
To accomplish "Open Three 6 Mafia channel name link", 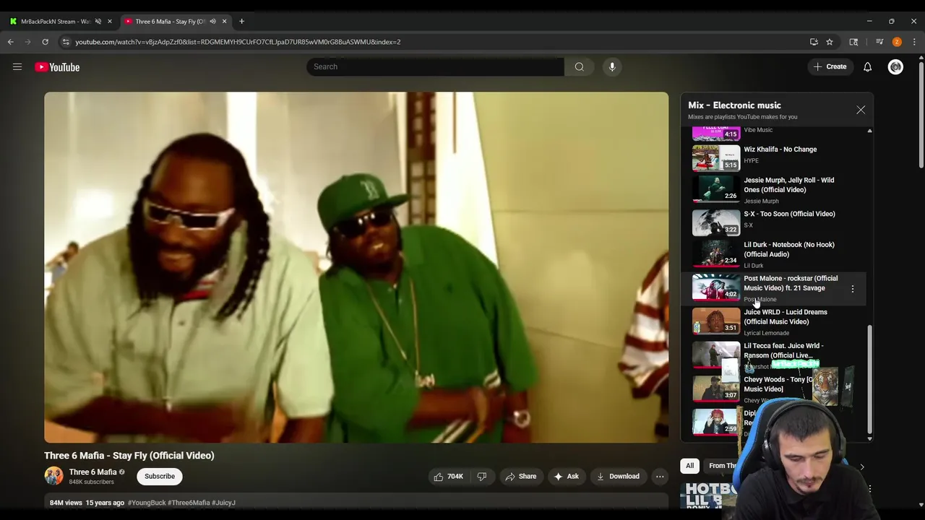I will pos(92,472).
